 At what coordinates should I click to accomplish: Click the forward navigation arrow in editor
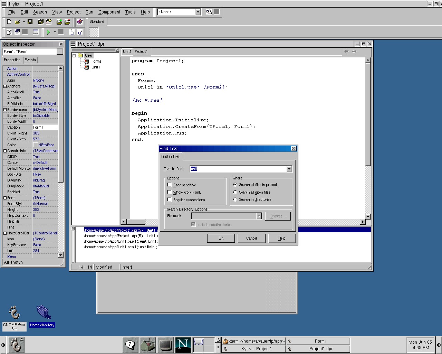point(354,52)
